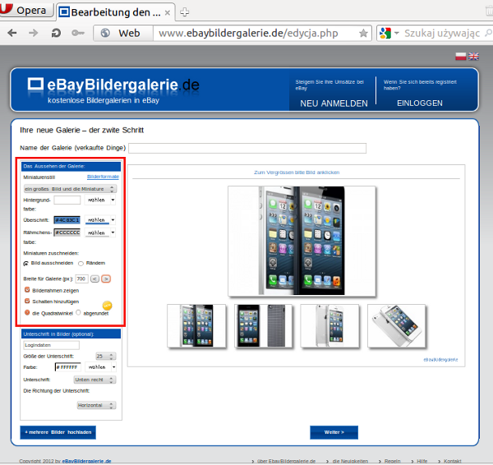Select the Rändern radio button
The image size is (493, 465).
[81, 264]
